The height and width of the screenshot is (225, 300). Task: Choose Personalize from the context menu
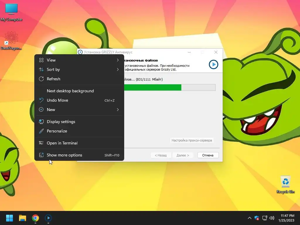(x=79, y=131)
